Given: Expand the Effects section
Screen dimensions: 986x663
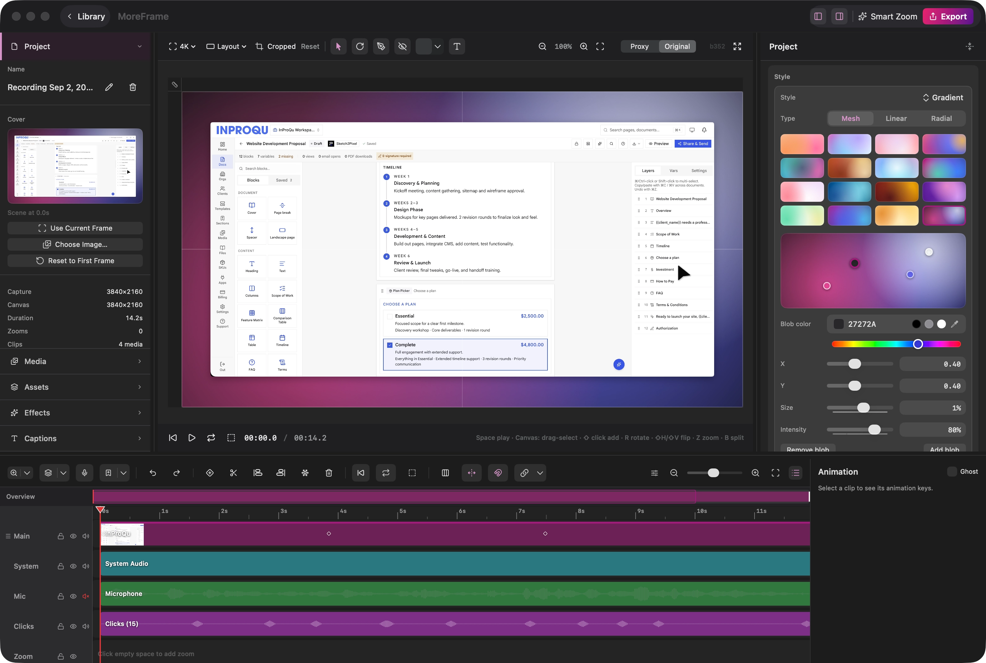Looking at the screenshot, I should coord(75,413).
